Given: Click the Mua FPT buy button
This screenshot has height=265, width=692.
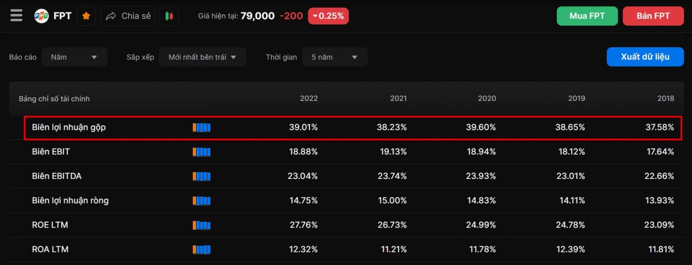Looking at the screenshot, I should [587, 16].
